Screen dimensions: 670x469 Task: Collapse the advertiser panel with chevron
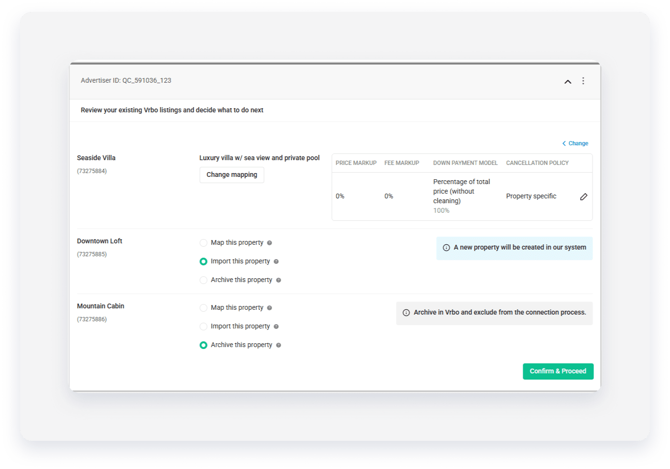(x=568, y=82)
